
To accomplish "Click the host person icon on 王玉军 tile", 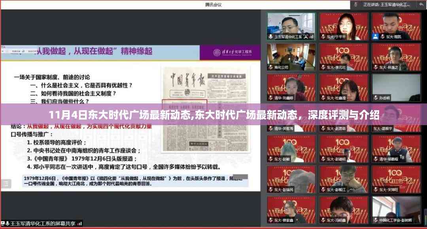I will (x=306, y=37).
